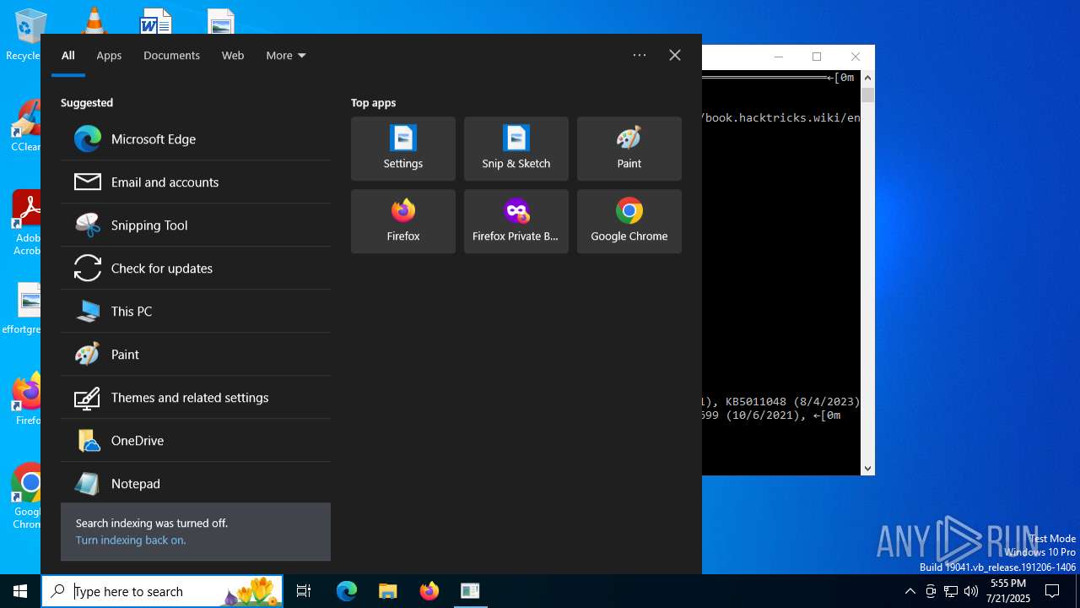Open Task View on taskbar

(304, 591)
